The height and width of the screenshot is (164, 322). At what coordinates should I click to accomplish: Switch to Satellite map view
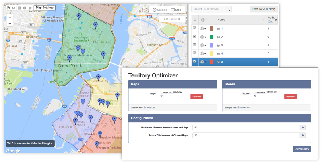tap(160, 10)
